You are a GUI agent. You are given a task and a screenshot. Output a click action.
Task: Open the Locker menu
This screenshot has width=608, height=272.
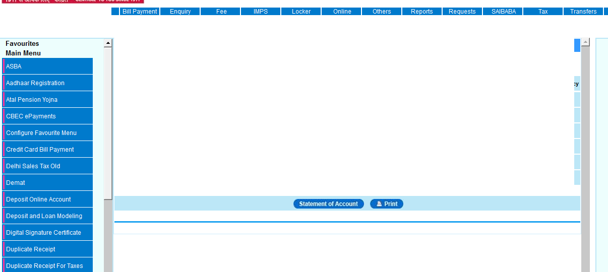pyautogui.click(x=301, y=12)
